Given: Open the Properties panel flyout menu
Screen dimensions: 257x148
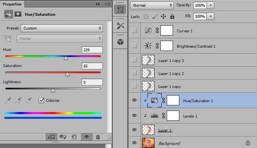Looking at the screenshot, I should (108, 4).
